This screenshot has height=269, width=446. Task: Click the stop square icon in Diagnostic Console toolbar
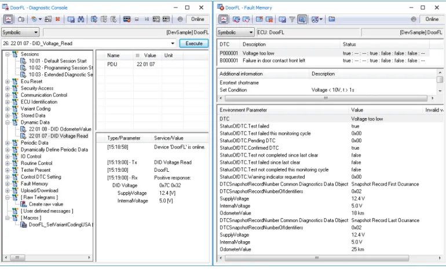(x=137, y=19)
